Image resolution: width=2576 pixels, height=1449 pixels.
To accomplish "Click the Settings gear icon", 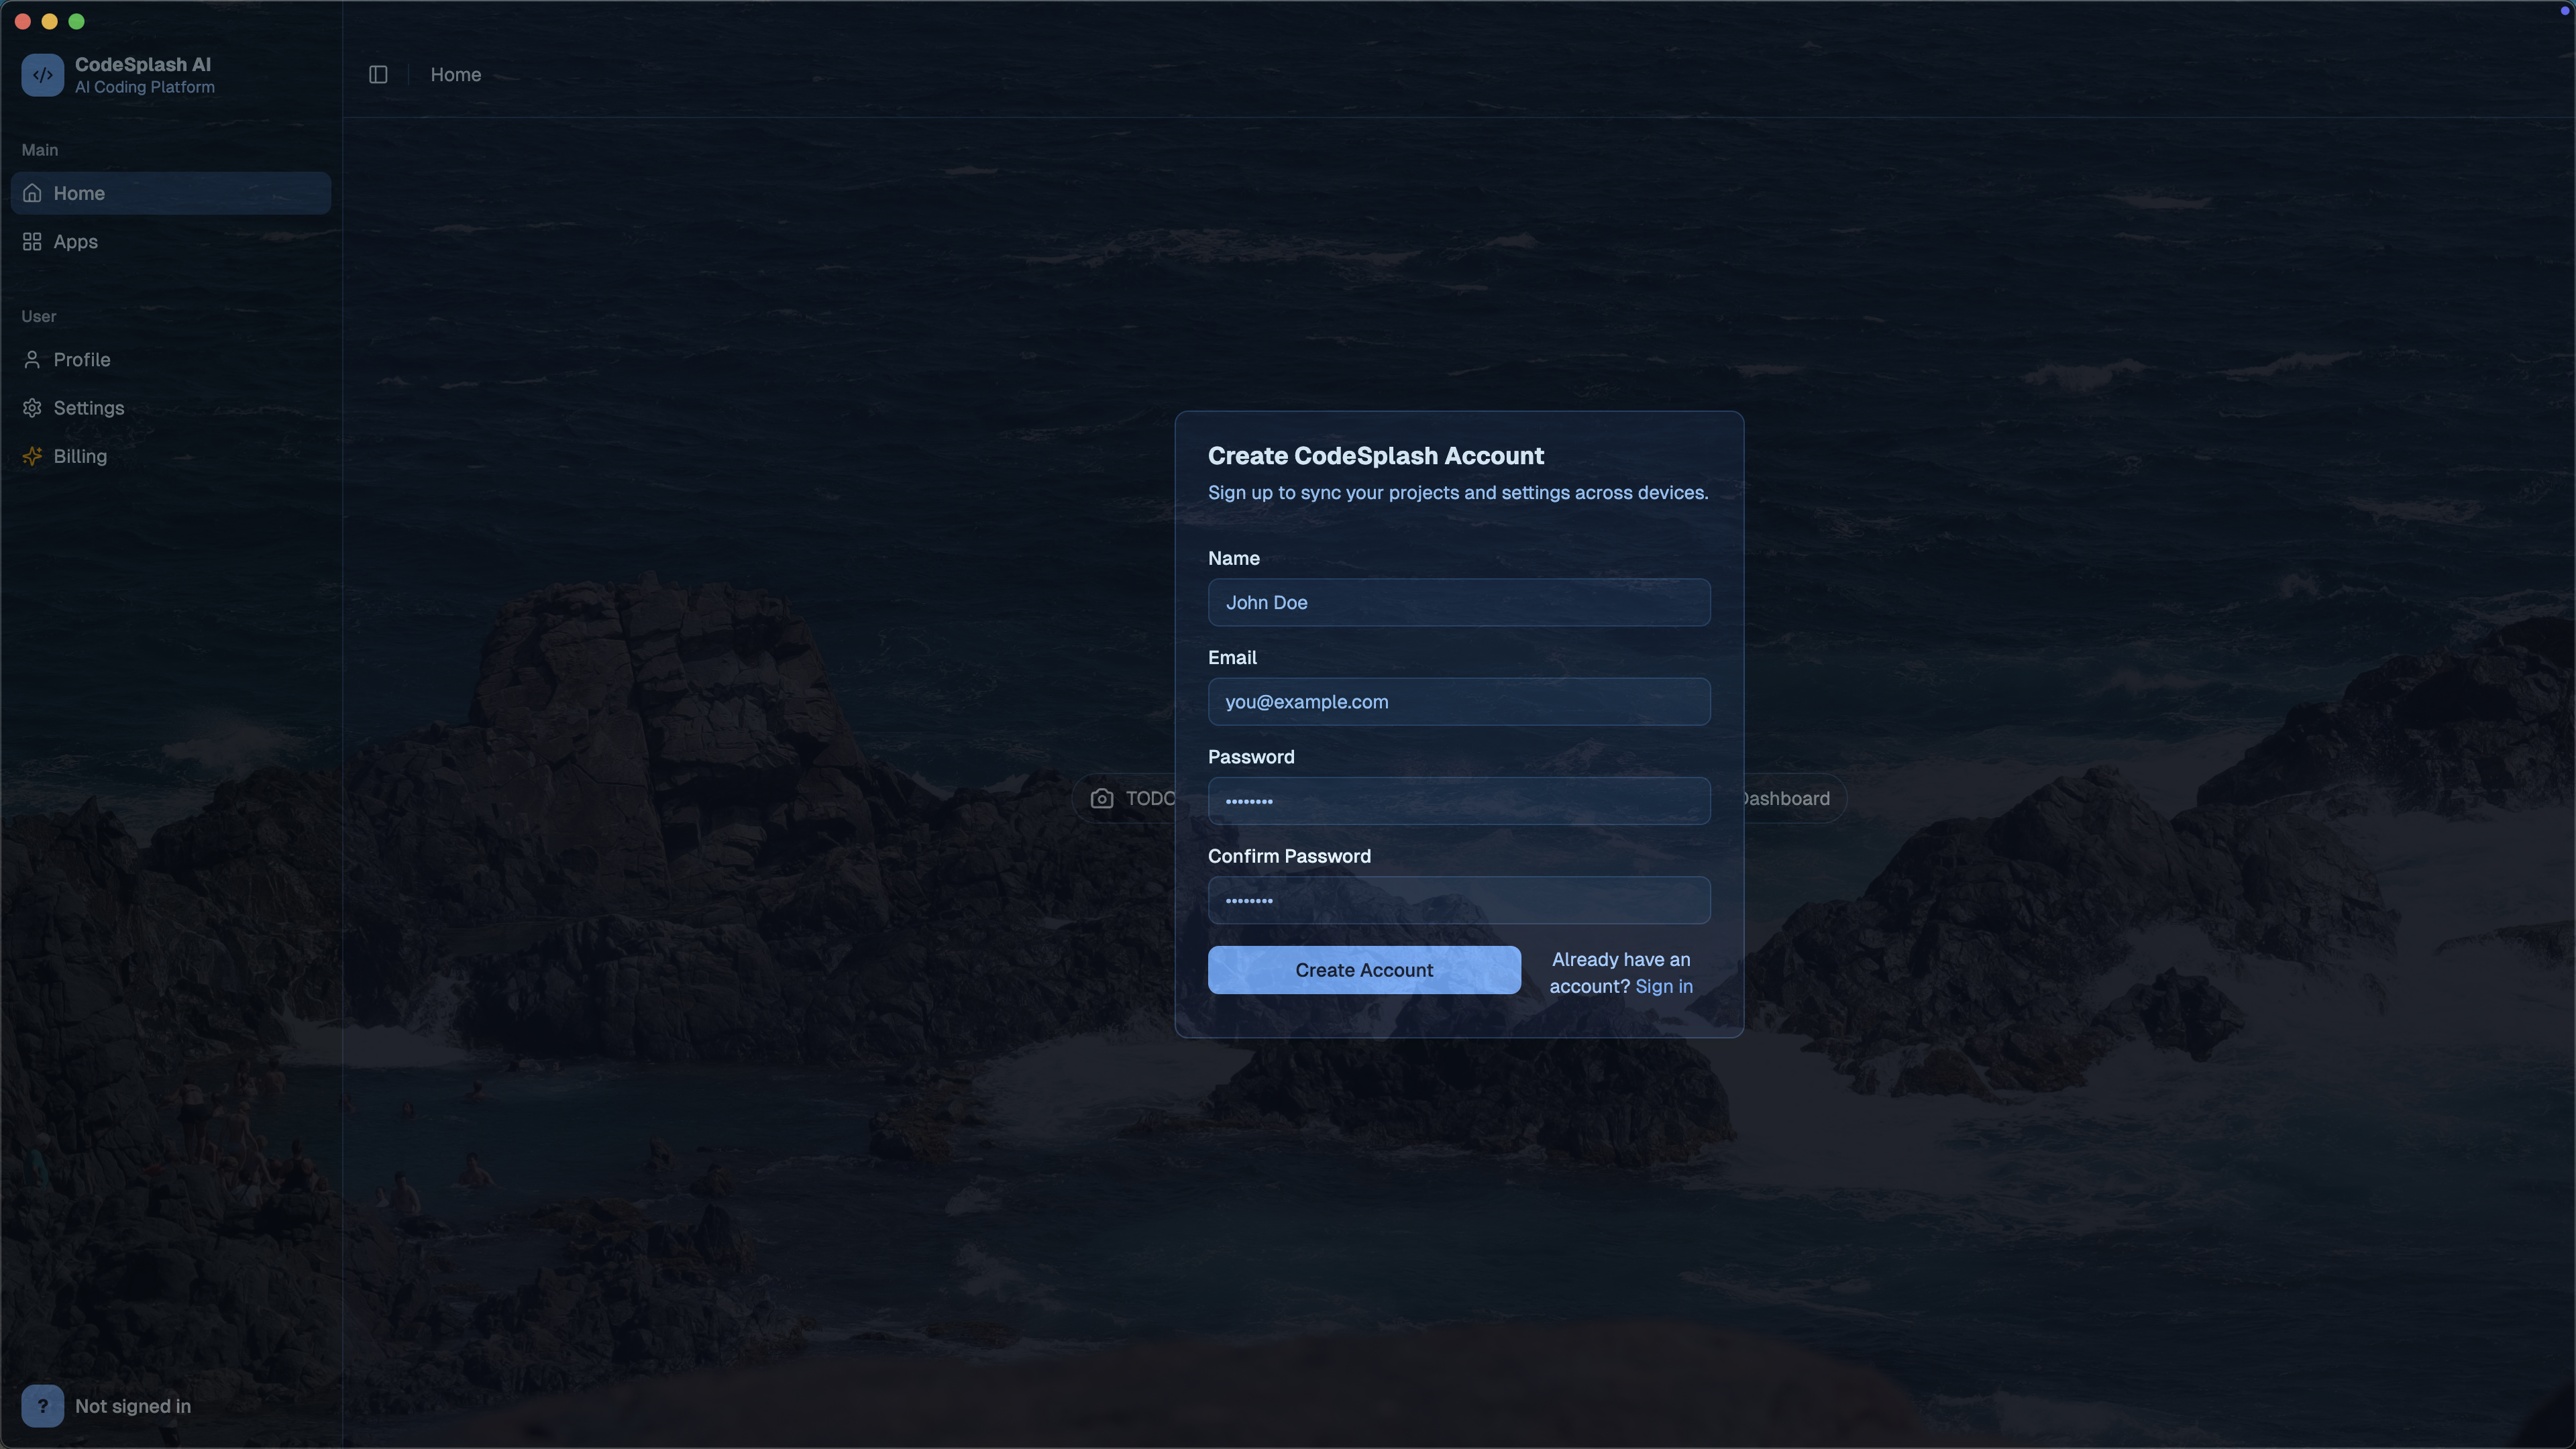I will 32,408.
